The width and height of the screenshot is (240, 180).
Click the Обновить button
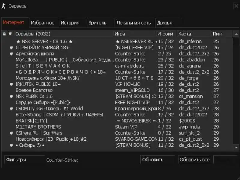158,160
